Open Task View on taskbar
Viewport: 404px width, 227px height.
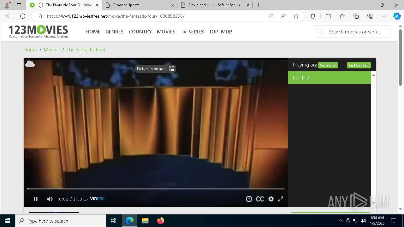coord(114,221)
